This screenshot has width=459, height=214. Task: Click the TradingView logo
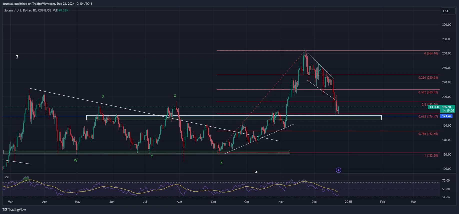coord(14,210)
